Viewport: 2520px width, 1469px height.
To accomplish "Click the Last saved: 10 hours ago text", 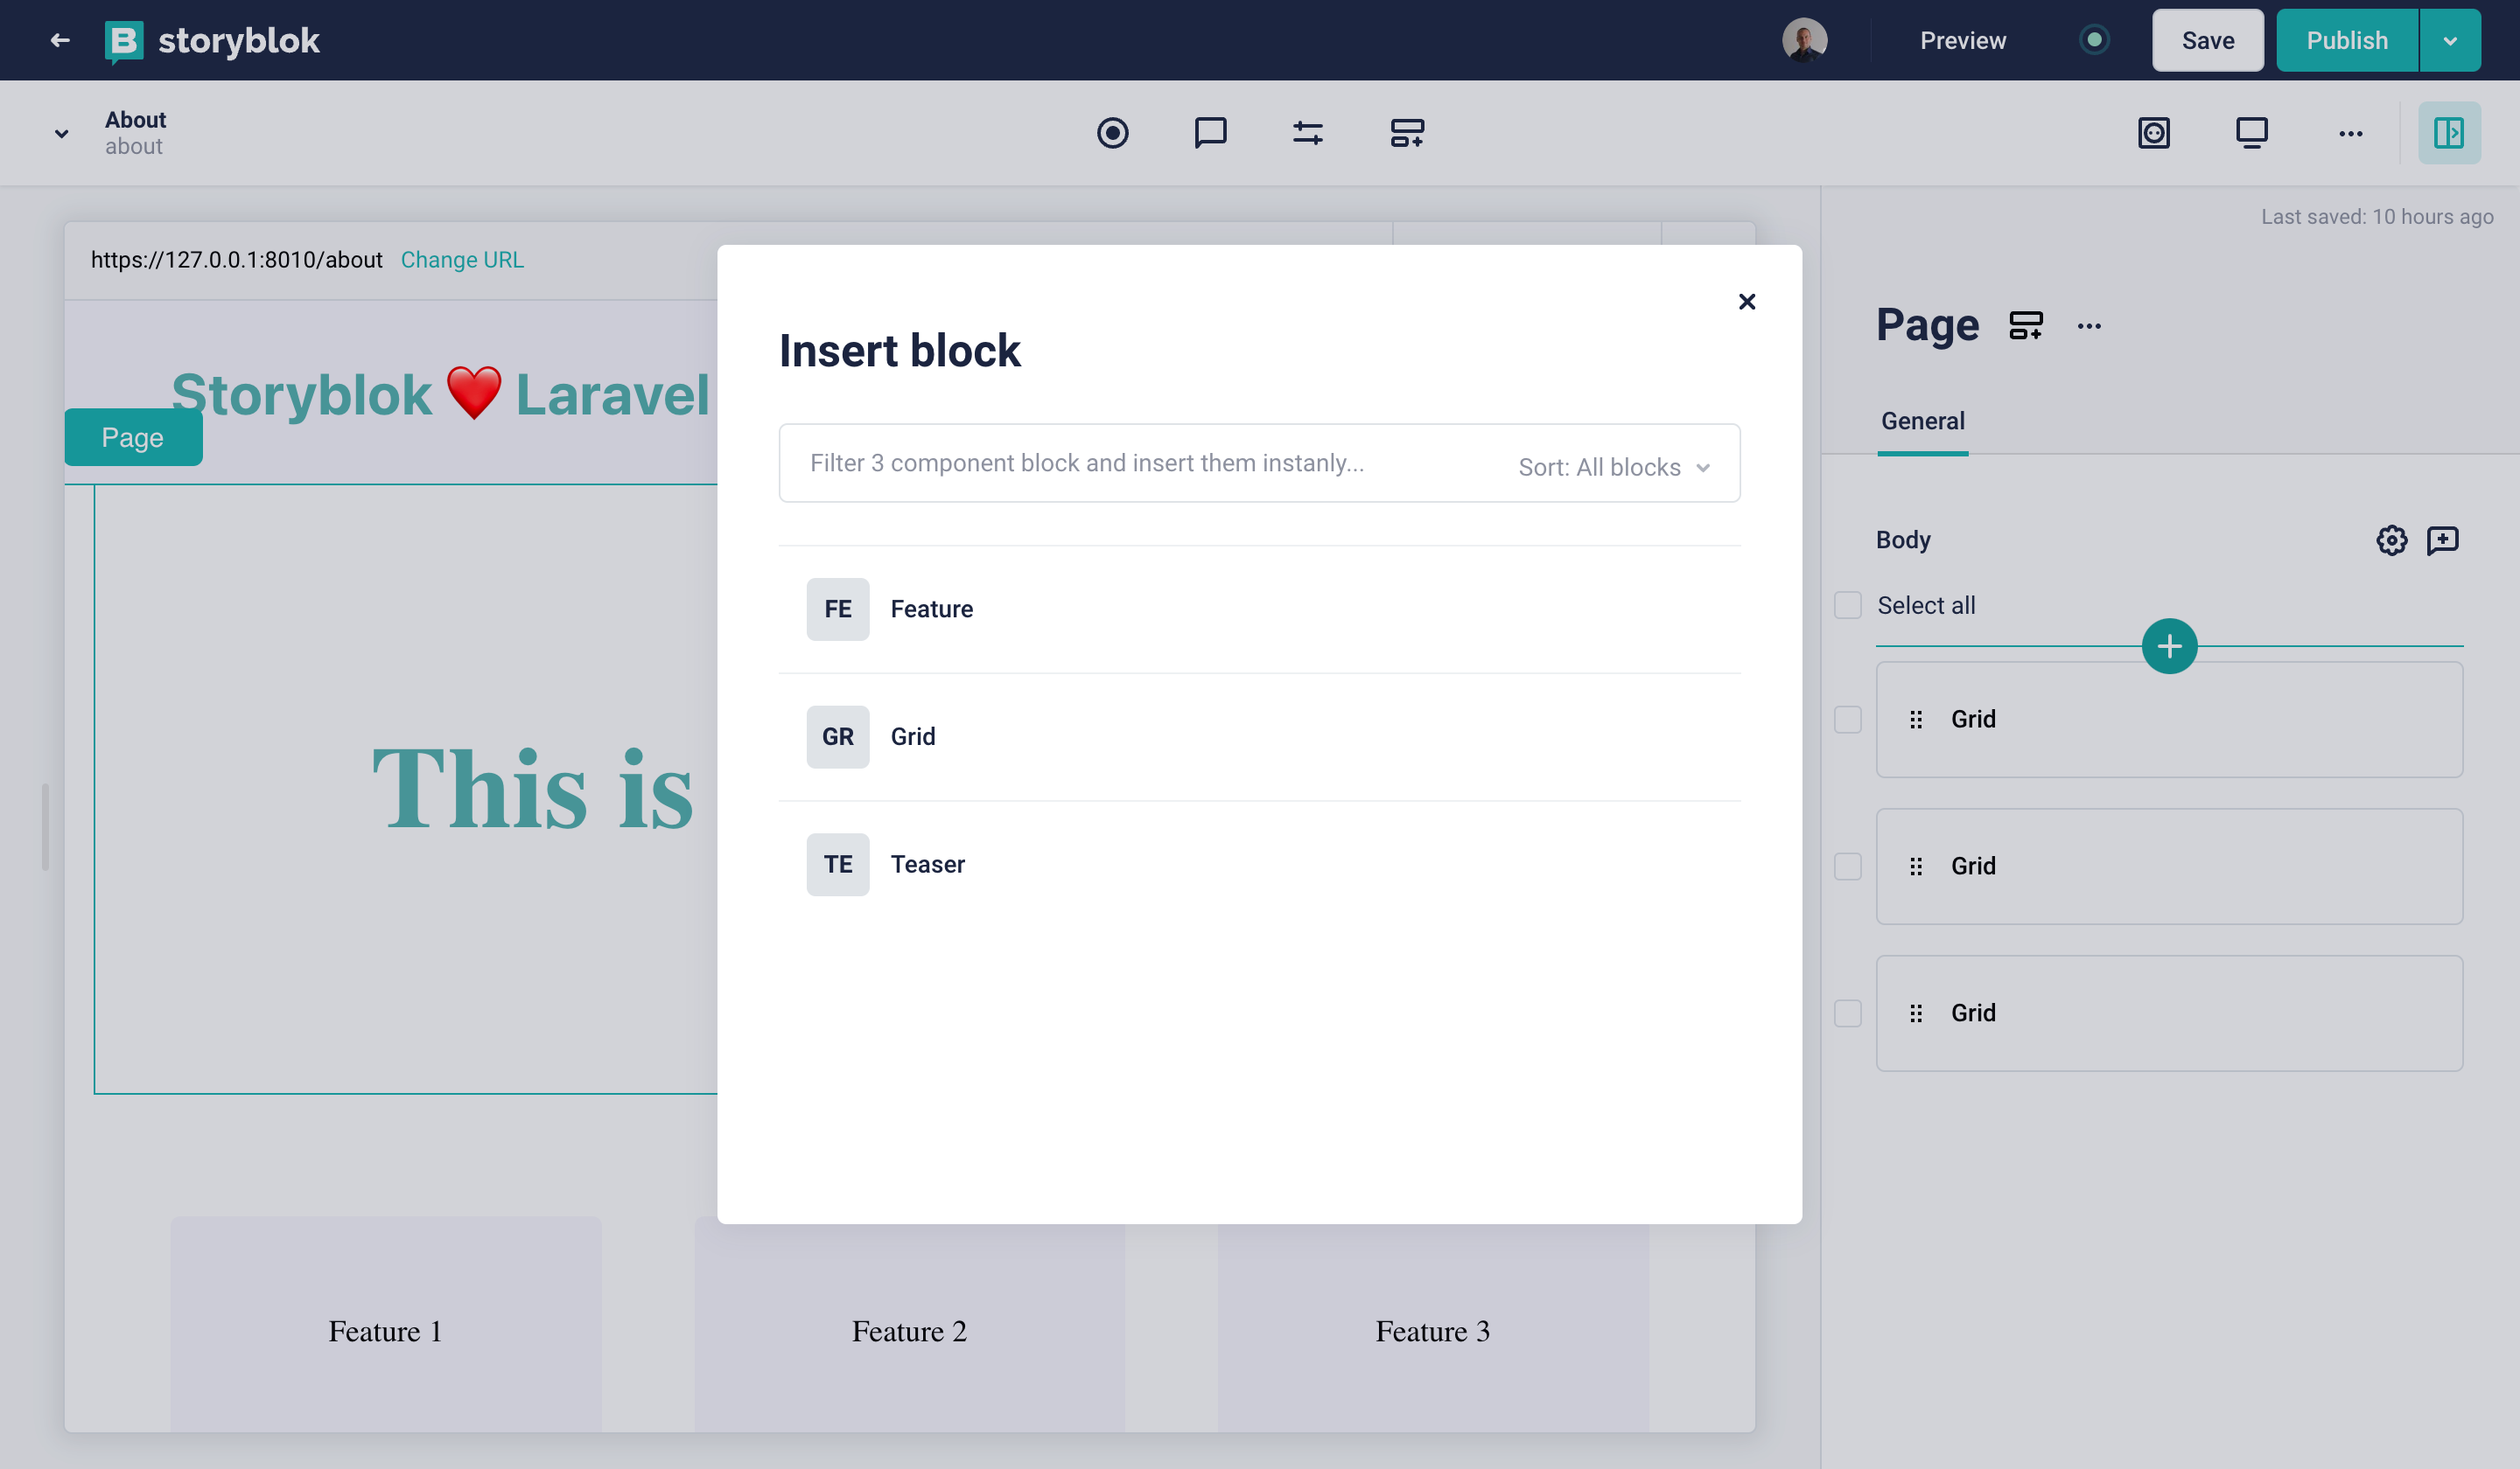I will [x=2377, y=217].
